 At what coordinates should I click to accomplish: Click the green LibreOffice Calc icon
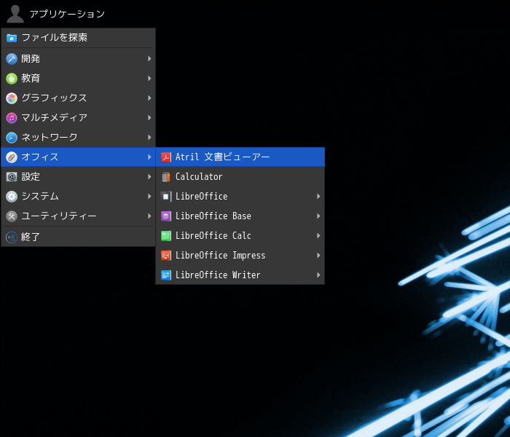(x=166, y=236)
